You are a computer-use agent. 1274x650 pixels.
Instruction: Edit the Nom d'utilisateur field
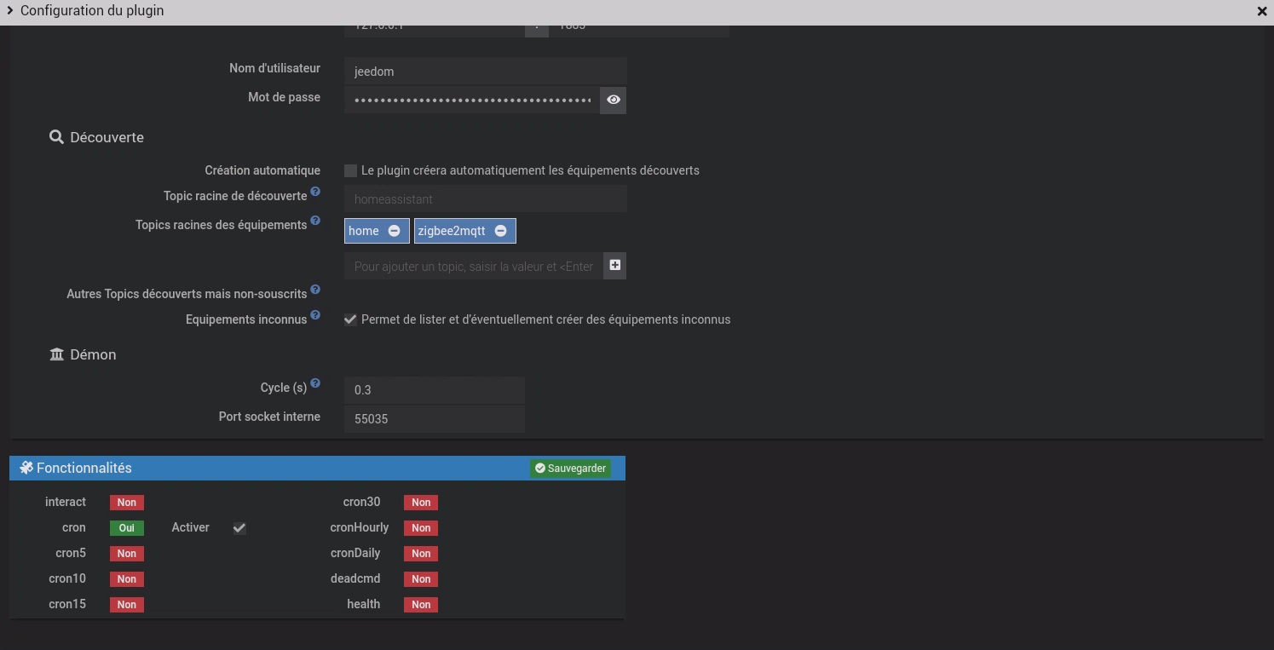click(486, 72)
